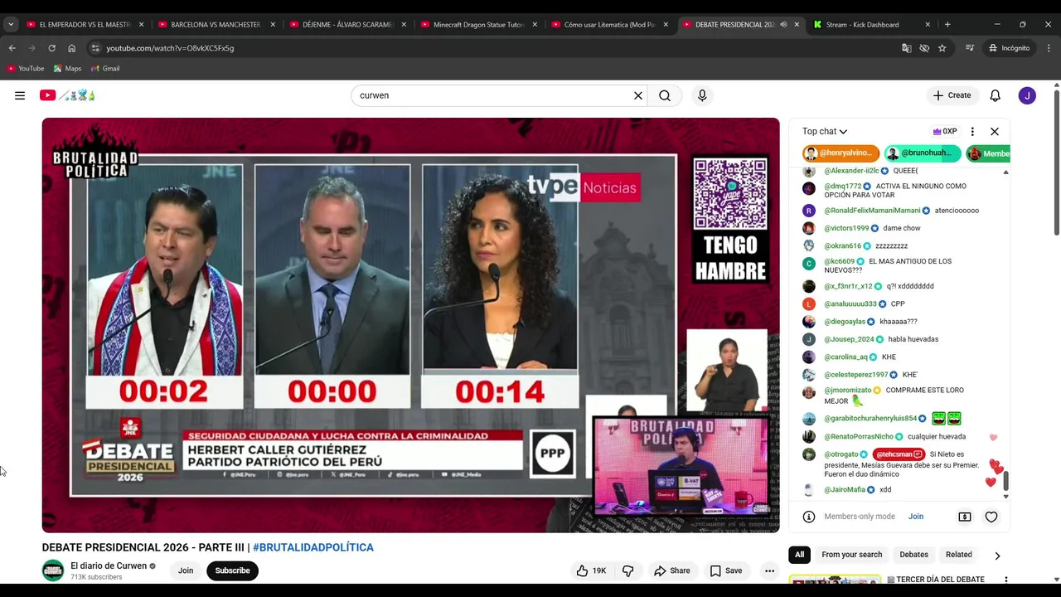Expand the Top chat dropdown
This screenshot has height=597, width=1061.
tap(825, 131)
